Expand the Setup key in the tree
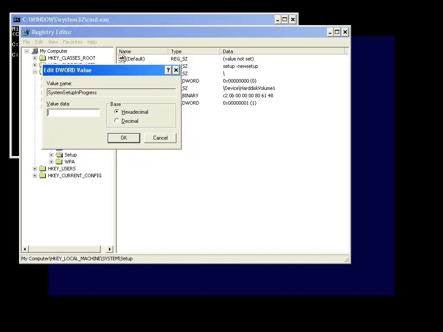This screenshot has height=332, width=443. point(51,155)
